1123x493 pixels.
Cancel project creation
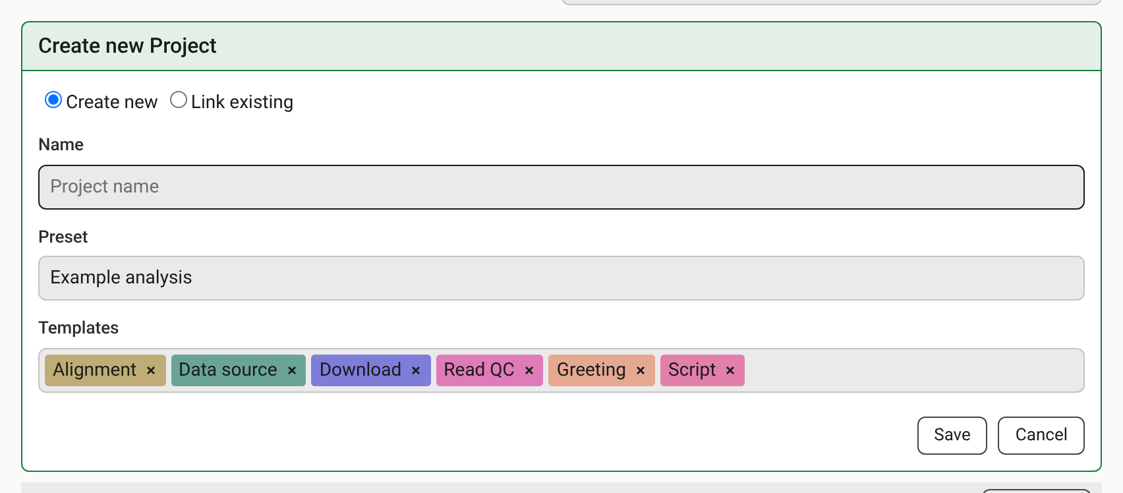coord(1041,436)
